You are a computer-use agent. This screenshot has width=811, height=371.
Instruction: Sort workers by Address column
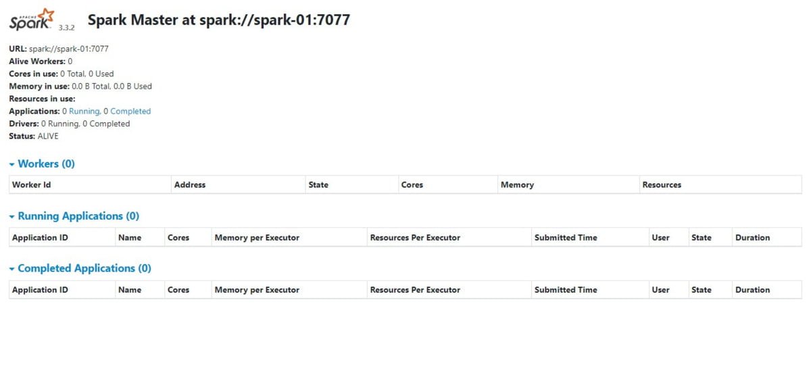pos(190,184)
